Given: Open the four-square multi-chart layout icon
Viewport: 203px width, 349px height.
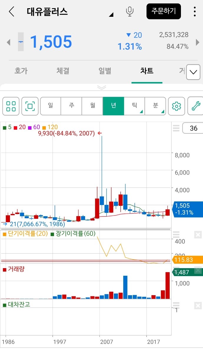Looking at the screenshot, I should pos(11,106).
